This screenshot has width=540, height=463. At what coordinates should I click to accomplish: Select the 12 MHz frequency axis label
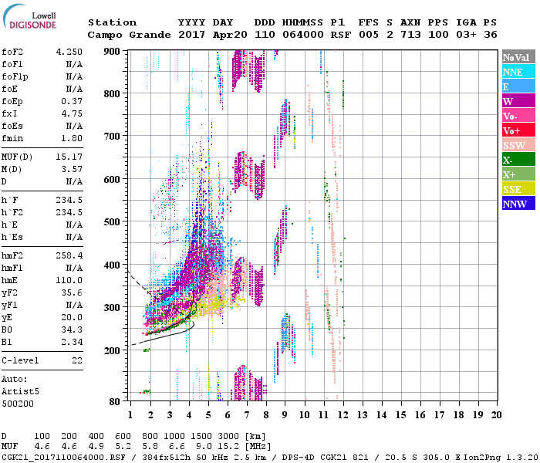(x=343, y=415)
